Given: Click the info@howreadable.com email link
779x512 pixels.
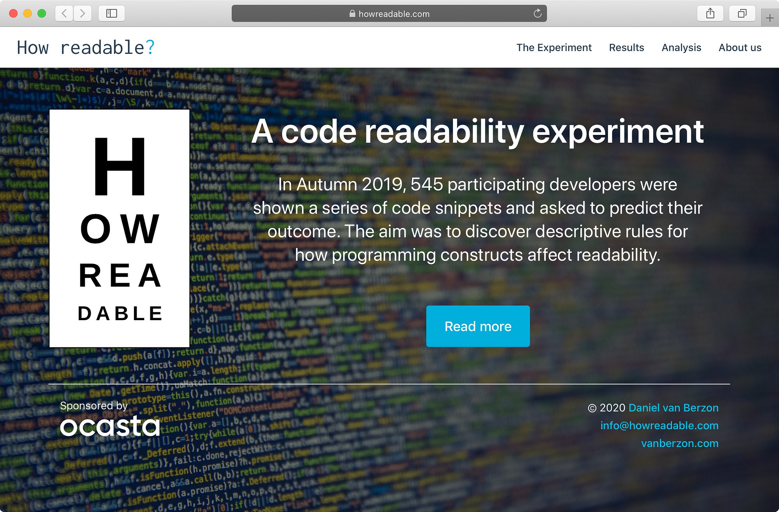Looking at the screenshot, I should [659, 425].
